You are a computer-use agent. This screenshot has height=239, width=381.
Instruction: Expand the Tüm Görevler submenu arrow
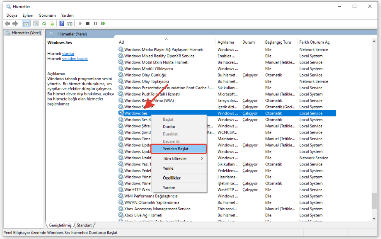click(202, 158)
